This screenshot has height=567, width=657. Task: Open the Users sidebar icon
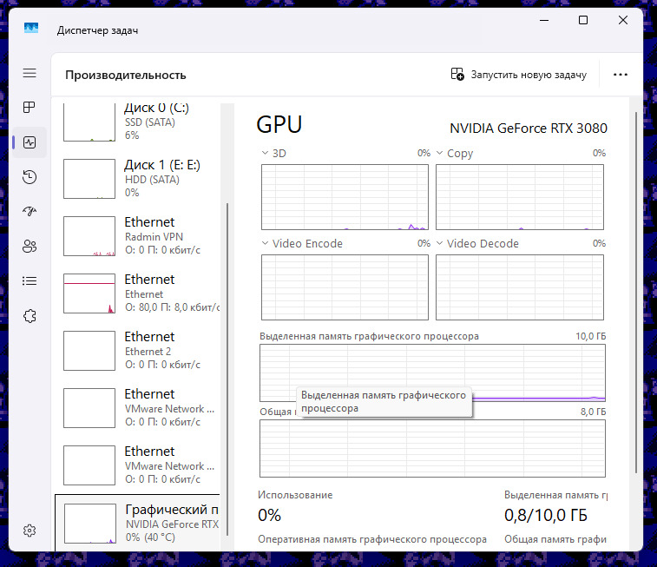pyautogui.click(x=30, y=246)
